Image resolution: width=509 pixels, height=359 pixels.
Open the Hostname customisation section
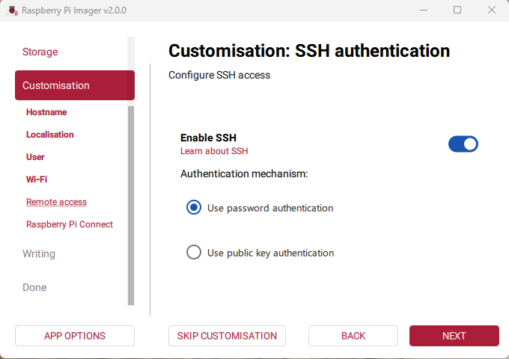[x=46, y=112]
